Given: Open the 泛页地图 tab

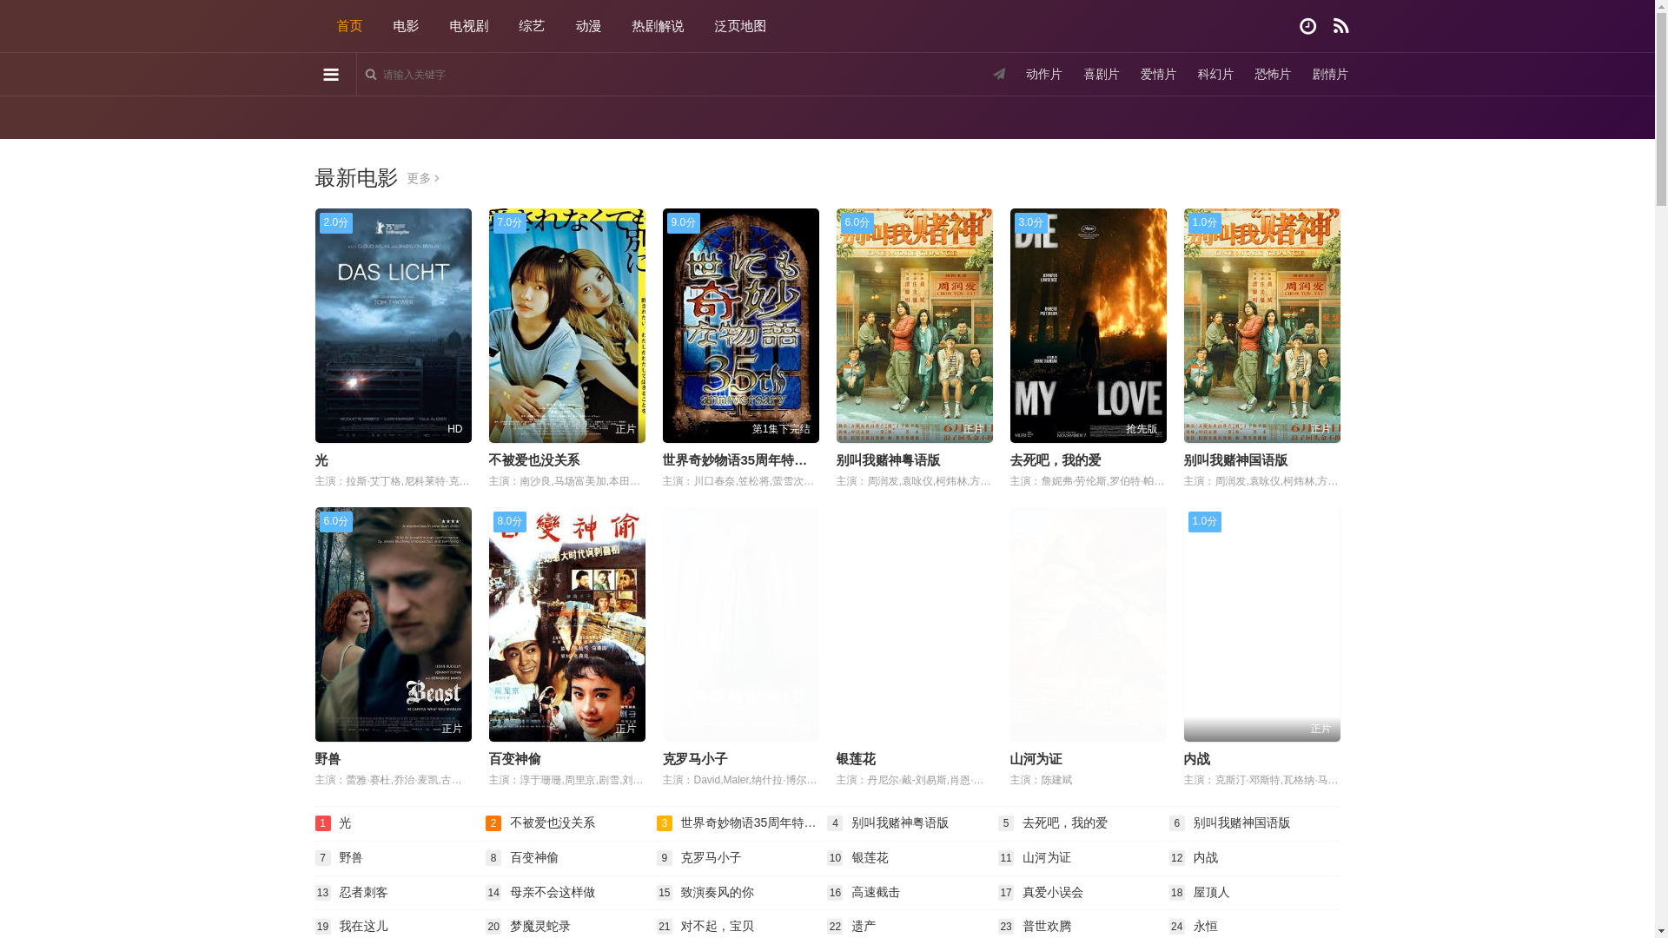Looking at the screenshot, I should (740, 26).
